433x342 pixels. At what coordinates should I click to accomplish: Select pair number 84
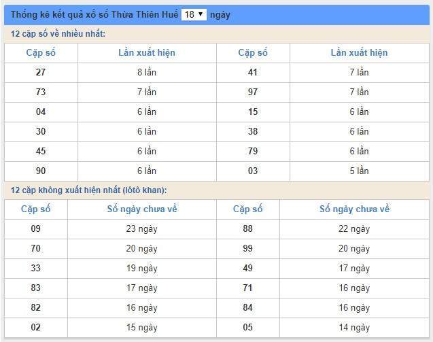pyautogui.click(x=247, y=308)
